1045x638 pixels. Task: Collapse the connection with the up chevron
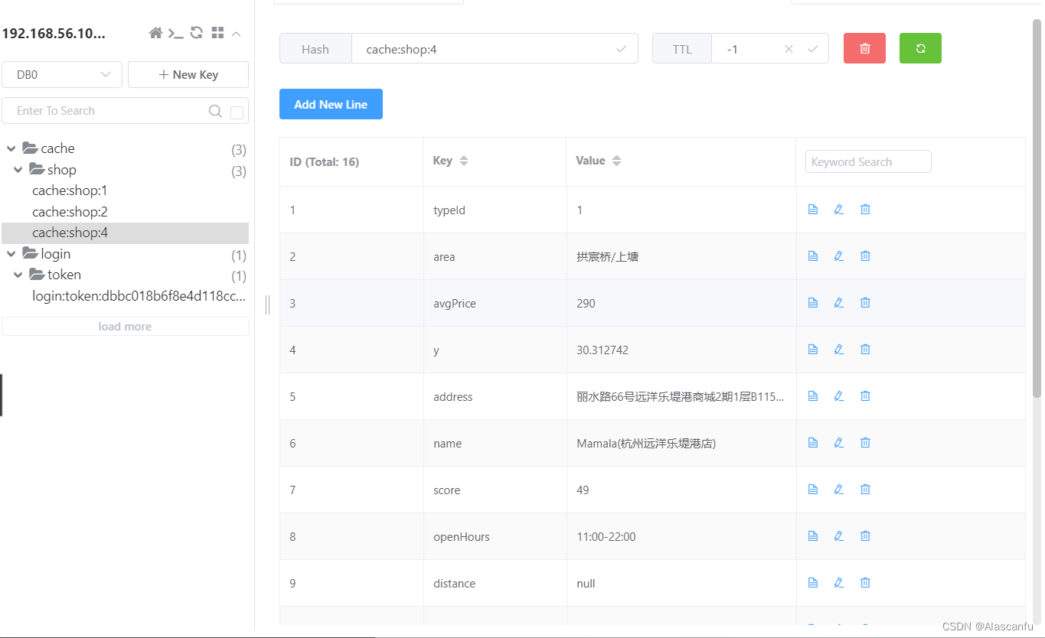[237, 33]
